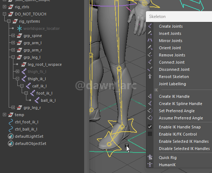Click the rig_ctrls transform icon

(x=11, y=7)
